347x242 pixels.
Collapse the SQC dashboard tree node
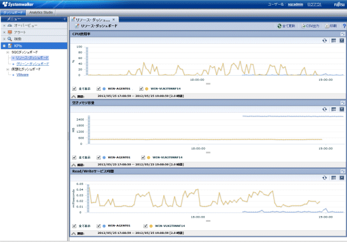pos(8,53)
